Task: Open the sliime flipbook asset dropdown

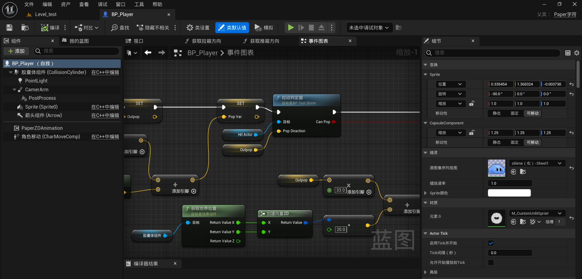Action: pyautogui.click(x=537, y=163)
